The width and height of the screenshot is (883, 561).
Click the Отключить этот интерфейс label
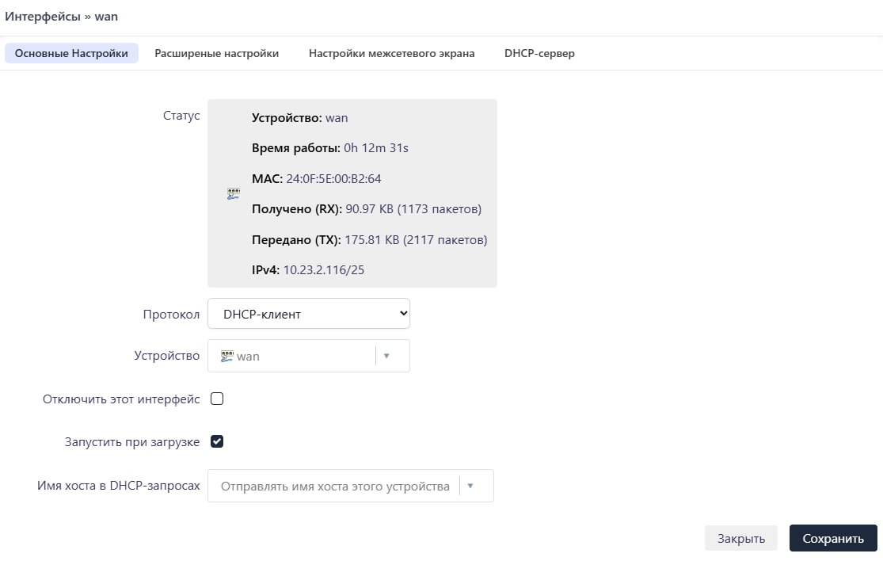(x=121, y=399)
